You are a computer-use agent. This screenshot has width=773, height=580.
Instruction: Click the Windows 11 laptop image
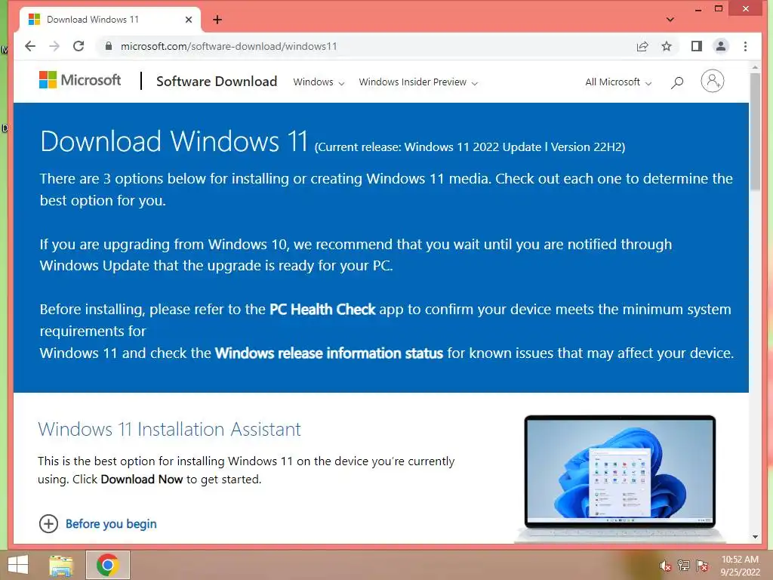tap(620, 478)
